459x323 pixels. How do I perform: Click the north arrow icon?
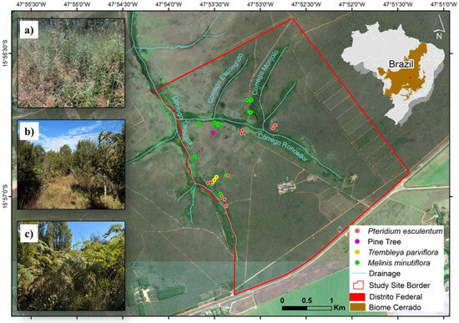click(x=439, y=28)
